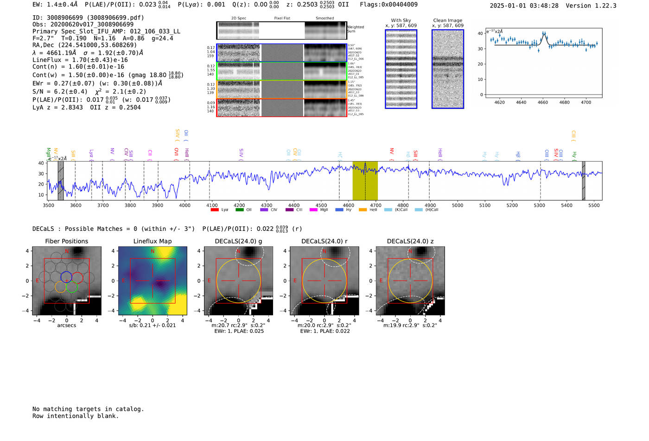Click the blue Hγ legend swatch
Image resolution: width=649 pixels, height=441 pixels.
[339, 210]
